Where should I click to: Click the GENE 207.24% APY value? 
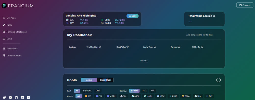(120, 20)
